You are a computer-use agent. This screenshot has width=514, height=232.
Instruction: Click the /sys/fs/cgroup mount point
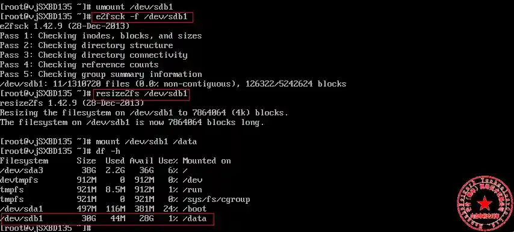(216, 200)
